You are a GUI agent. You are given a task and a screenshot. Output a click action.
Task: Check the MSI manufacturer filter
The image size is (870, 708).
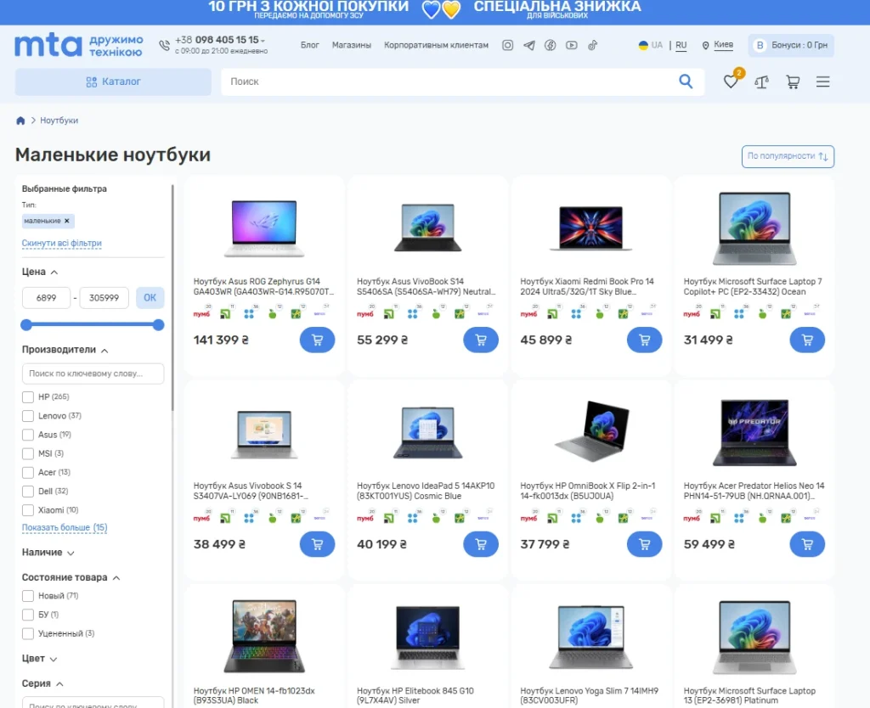point(28,453)
